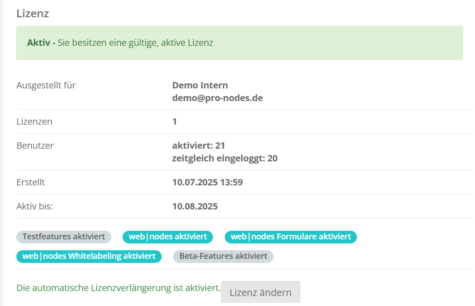The width and height of the screenshot is (475, 306).
Task: Click the automatic license renewal status text
Action: pos(119,288)
